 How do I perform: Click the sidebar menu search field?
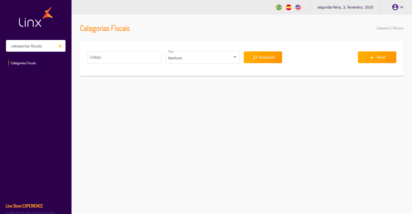point(31,46)
